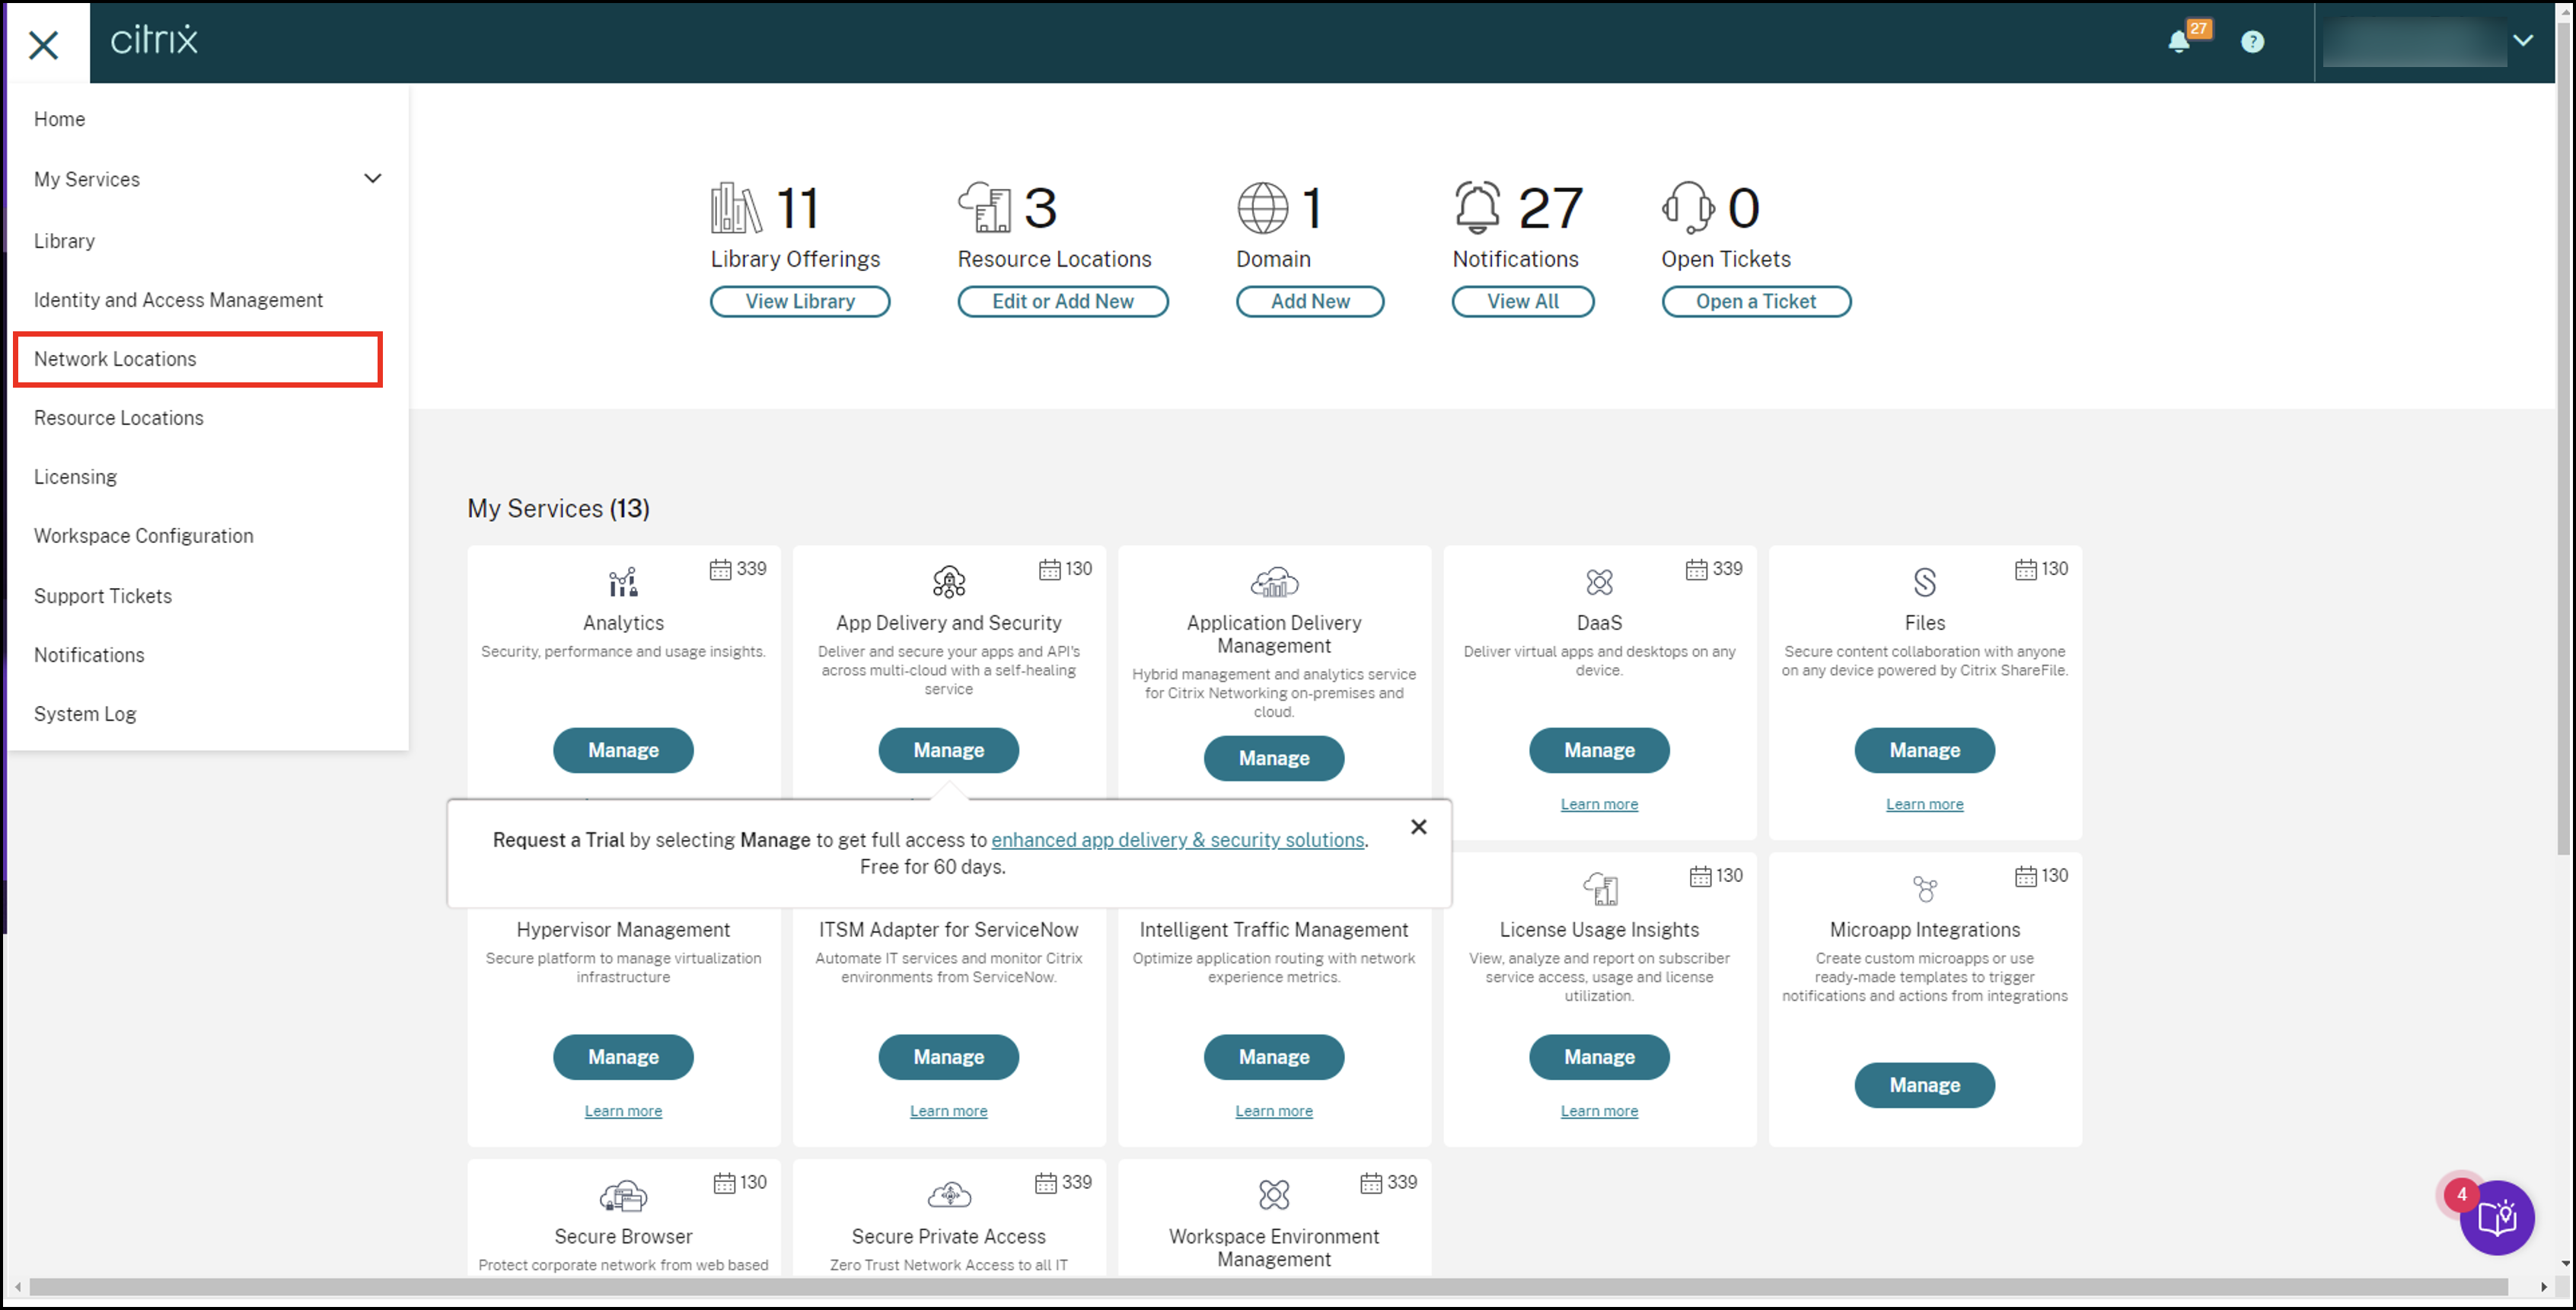Image resolution: width=2576 pixels, height=1310 pixels.
Task: Expand the My Services menu chevron
Action: coord(373,179)
